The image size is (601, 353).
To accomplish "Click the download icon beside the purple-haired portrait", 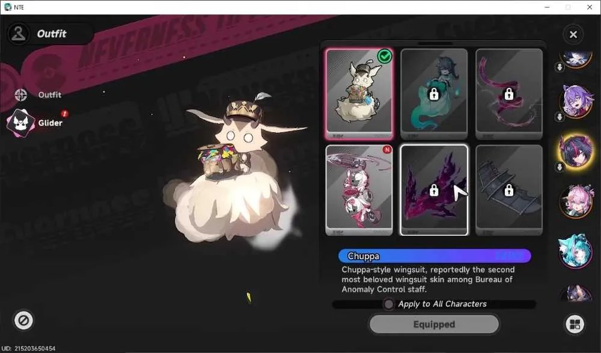I will point(560,117).
